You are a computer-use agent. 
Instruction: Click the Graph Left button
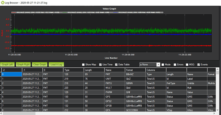tap(7, 64)
